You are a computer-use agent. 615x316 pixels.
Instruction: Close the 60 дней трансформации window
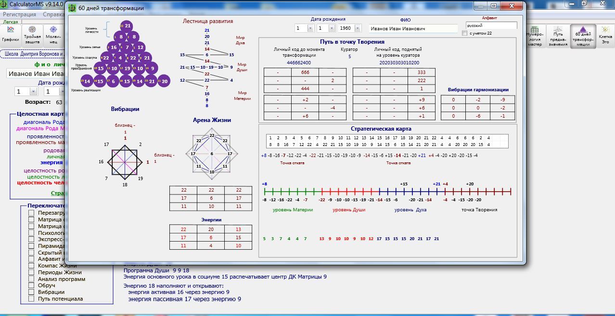[x=512, y=6]
